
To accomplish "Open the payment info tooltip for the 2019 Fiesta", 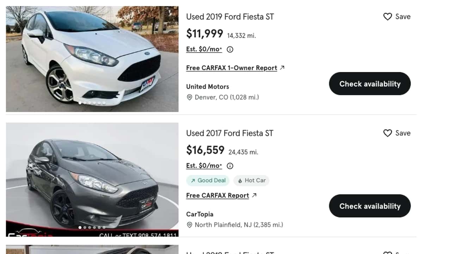I will coord(230,49).
